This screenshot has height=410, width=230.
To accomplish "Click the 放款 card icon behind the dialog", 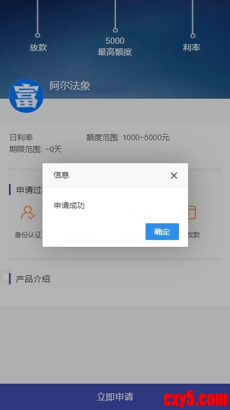I will point(192,213).
